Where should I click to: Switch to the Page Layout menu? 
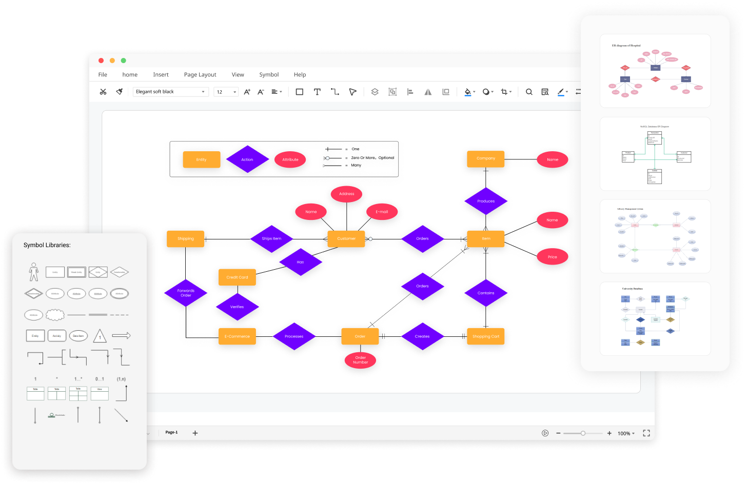[200, 74]
